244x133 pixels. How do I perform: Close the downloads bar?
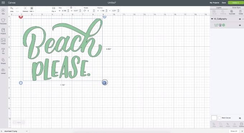[x=242, y=131]
